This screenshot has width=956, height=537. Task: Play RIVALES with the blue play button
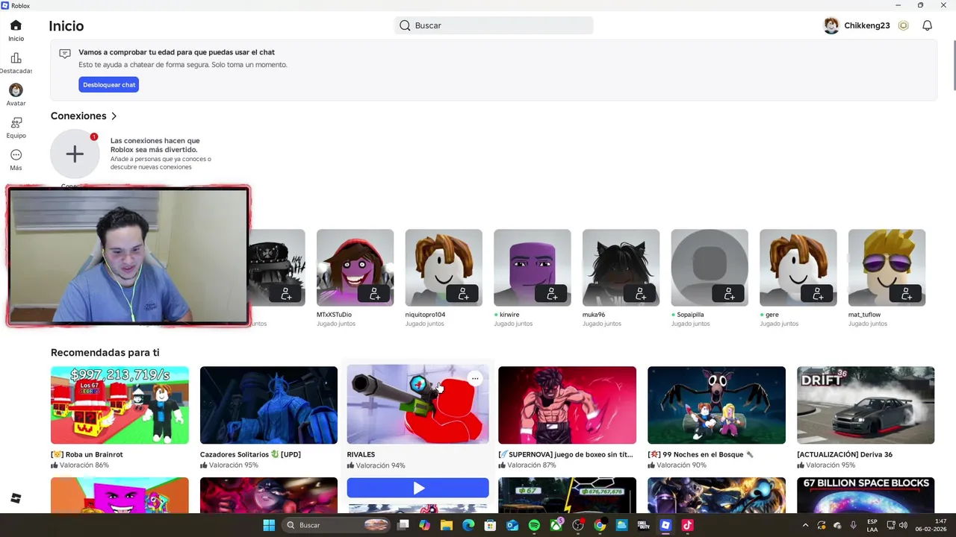click(x=418, y=488)
